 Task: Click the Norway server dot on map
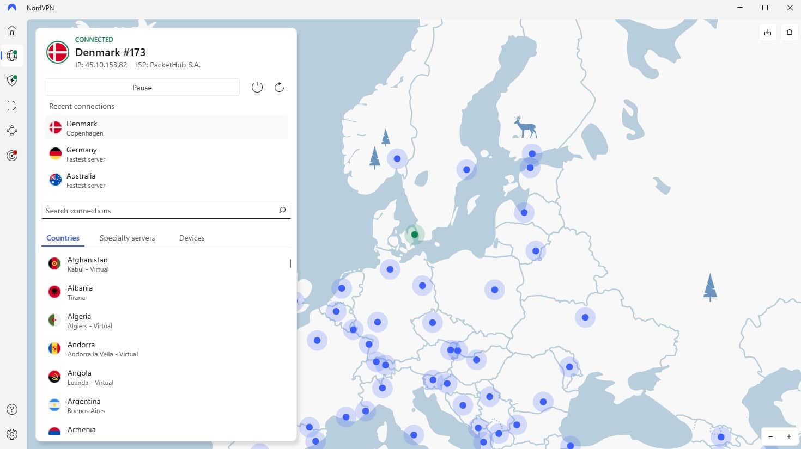397,159
